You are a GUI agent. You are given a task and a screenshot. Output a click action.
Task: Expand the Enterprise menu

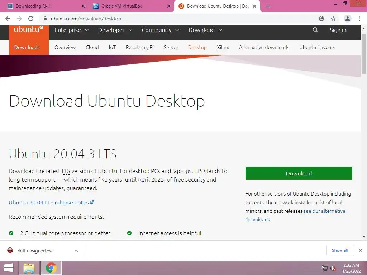point(71,30)
